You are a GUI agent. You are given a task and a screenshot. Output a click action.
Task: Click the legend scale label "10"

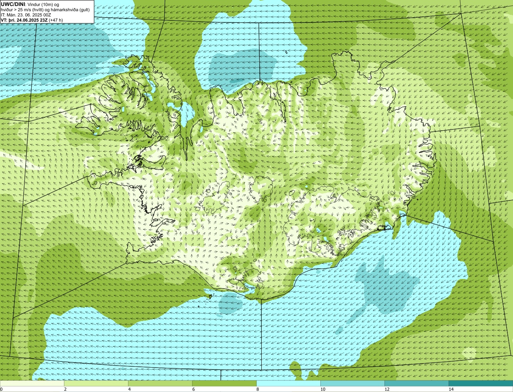[x=323, y=389]
